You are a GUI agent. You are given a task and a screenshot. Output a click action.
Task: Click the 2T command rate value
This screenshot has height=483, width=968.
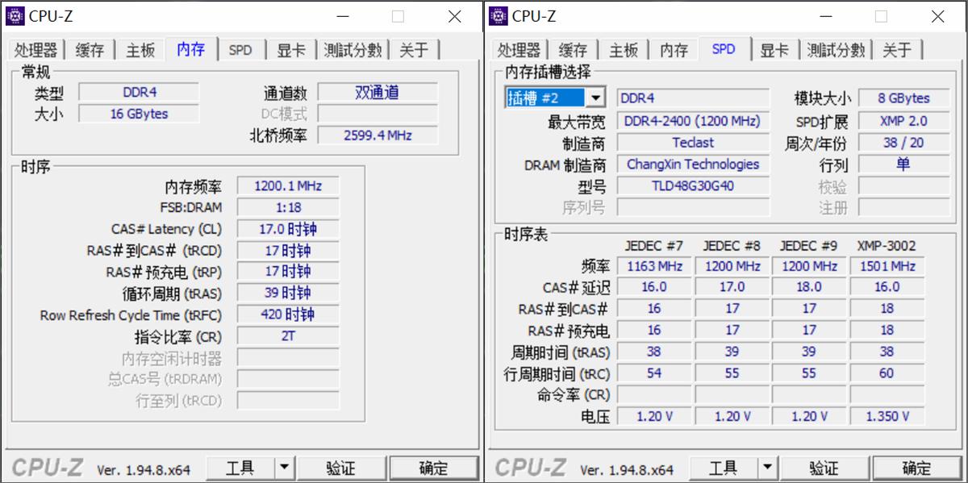click(288, 336)
